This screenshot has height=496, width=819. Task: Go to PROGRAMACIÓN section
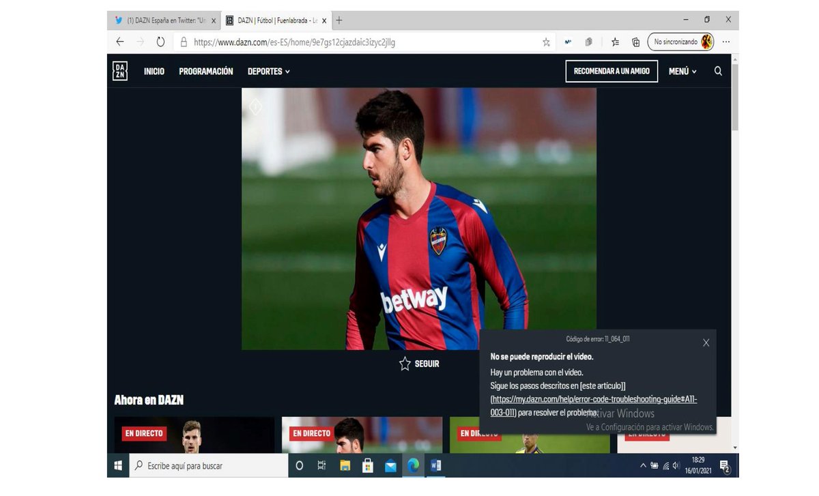pos(206,71)
